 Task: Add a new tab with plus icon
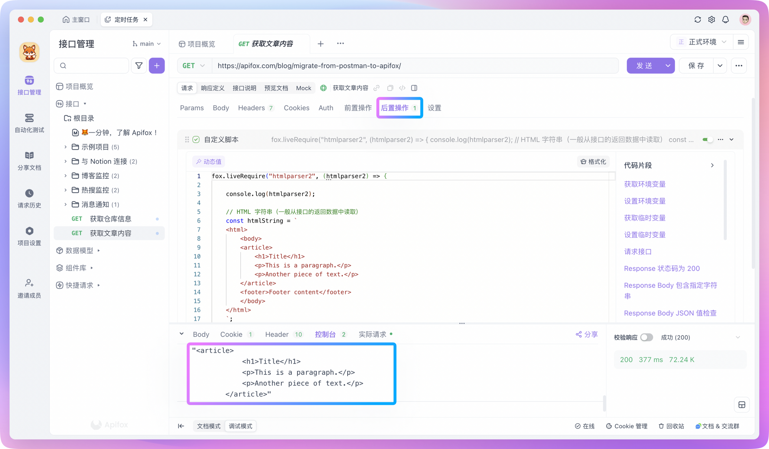pyautogui.click(x=321, y=44)
